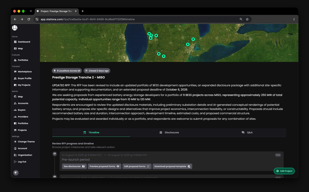
Task: Click the browser back arrow
Action: [15, 19]
